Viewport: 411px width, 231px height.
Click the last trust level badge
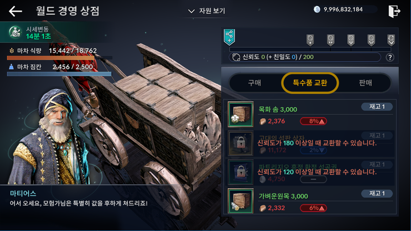(391, 40)
